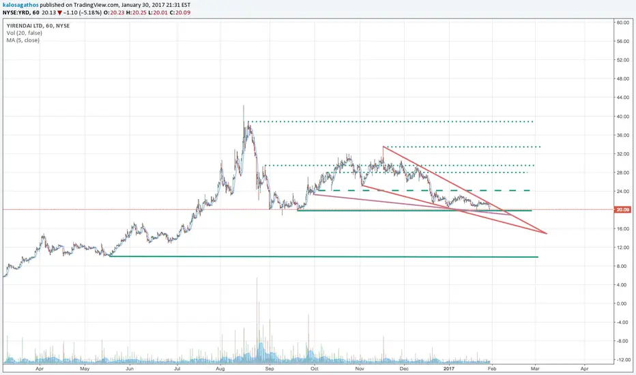Screen dimensions: 636x375
Task: Click the Jun label on time axis
Action: pos(130,369)
